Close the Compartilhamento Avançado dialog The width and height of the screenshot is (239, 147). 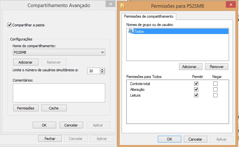click(x=111, y=4)
